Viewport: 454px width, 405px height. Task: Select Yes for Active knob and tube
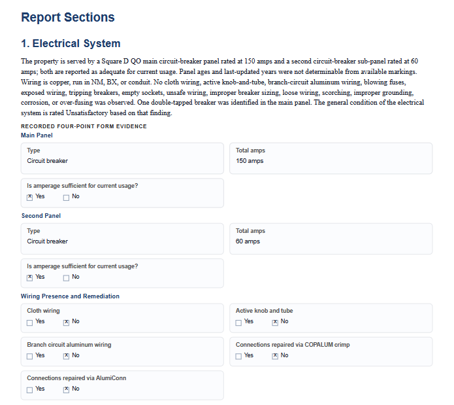[x=238, y=323]
